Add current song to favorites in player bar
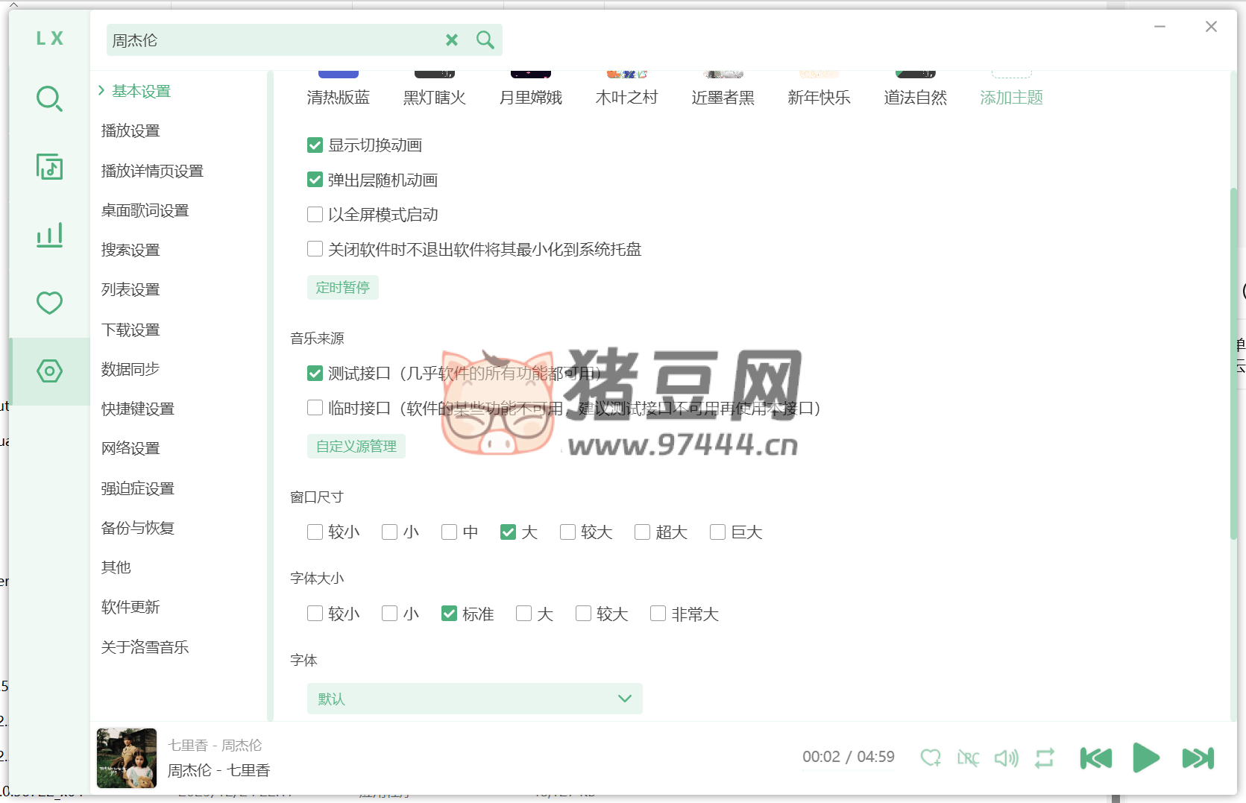 click(930, 758)
